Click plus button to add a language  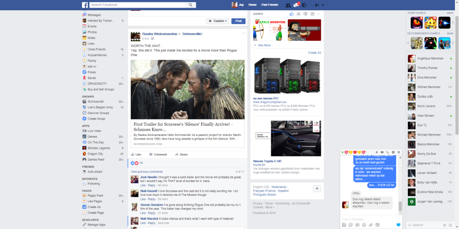tap(317, 189)
